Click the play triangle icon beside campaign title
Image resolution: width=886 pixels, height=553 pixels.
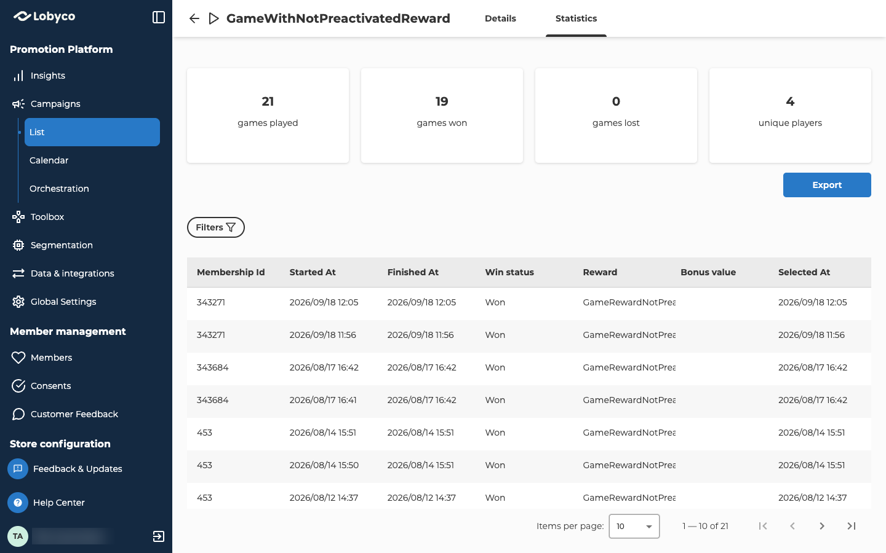point(214,18)
